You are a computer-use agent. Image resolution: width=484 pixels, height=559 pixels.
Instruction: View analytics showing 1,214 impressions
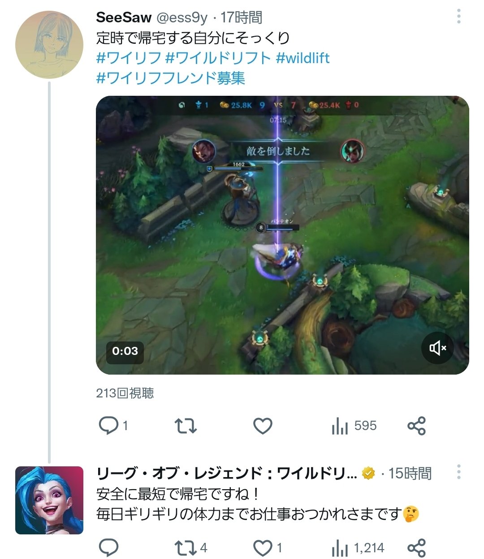click(x=358, y=548)
